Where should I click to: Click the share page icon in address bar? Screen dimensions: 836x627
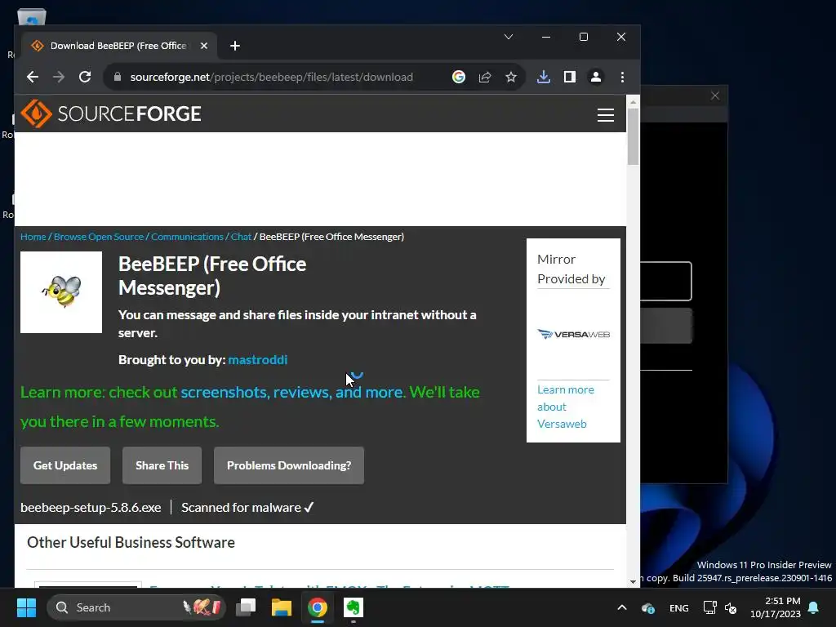tap(485, 77)
